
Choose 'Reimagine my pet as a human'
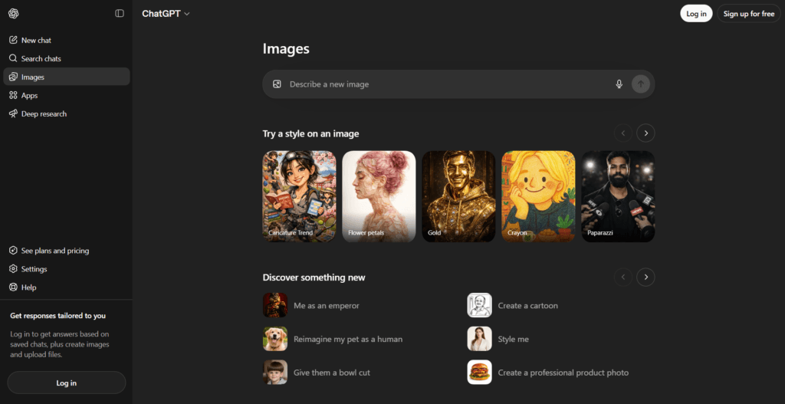[348, 339]
